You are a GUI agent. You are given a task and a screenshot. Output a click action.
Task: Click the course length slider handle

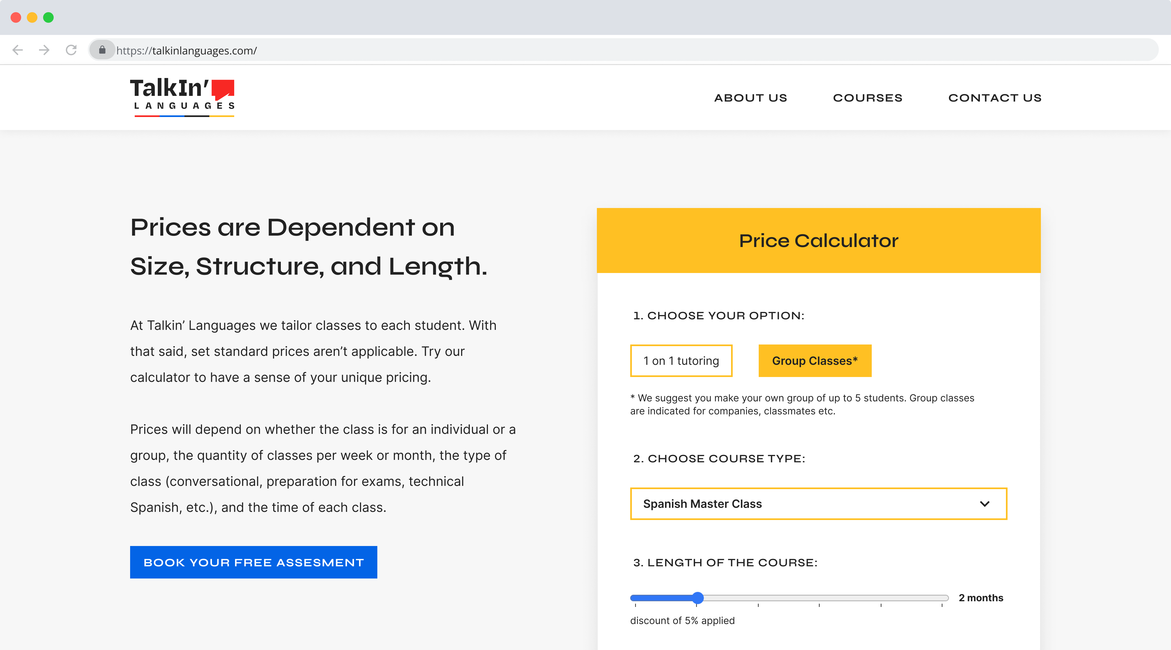click(x=698, y=598)
